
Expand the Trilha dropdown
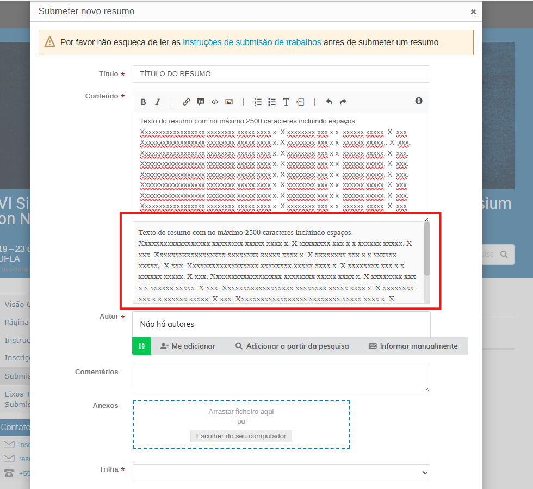(x=281, y=473)
